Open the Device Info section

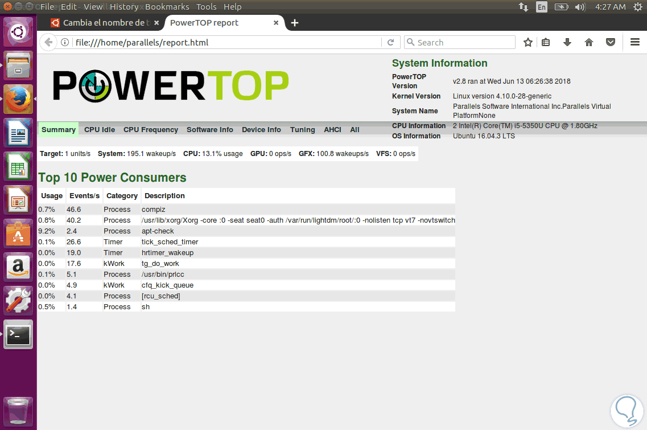[x=261, y=130]
